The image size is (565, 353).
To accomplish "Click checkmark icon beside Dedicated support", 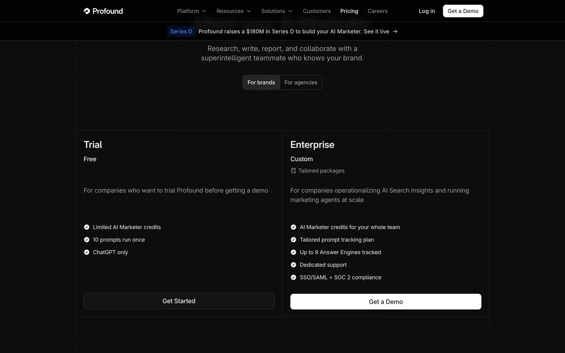I will point(293,265).
